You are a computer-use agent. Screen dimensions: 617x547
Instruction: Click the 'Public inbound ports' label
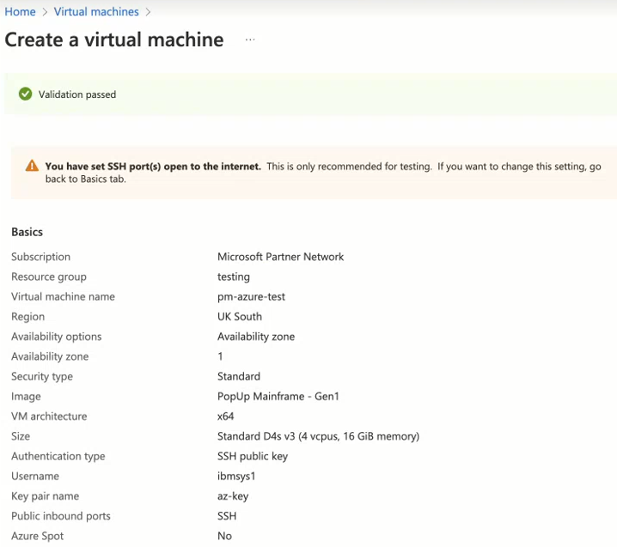[x=61, y=516]
